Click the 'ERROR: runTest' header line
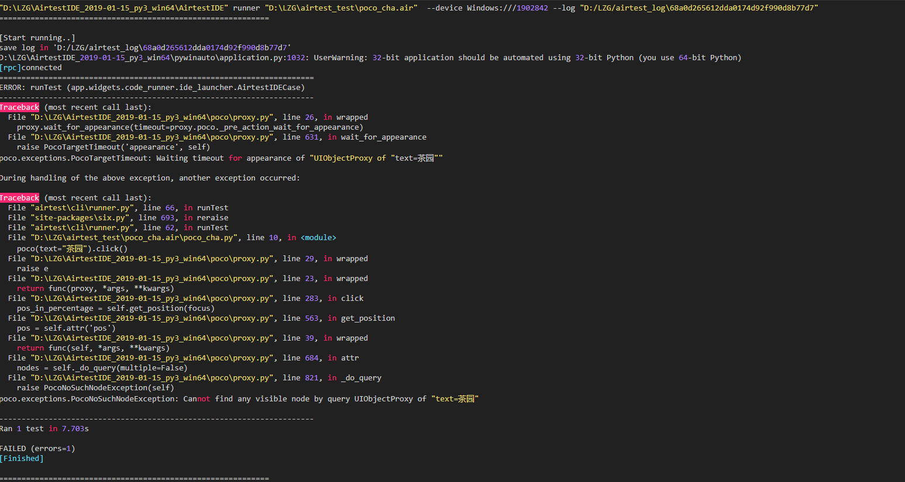905x482 pixels. pos(152,88)
